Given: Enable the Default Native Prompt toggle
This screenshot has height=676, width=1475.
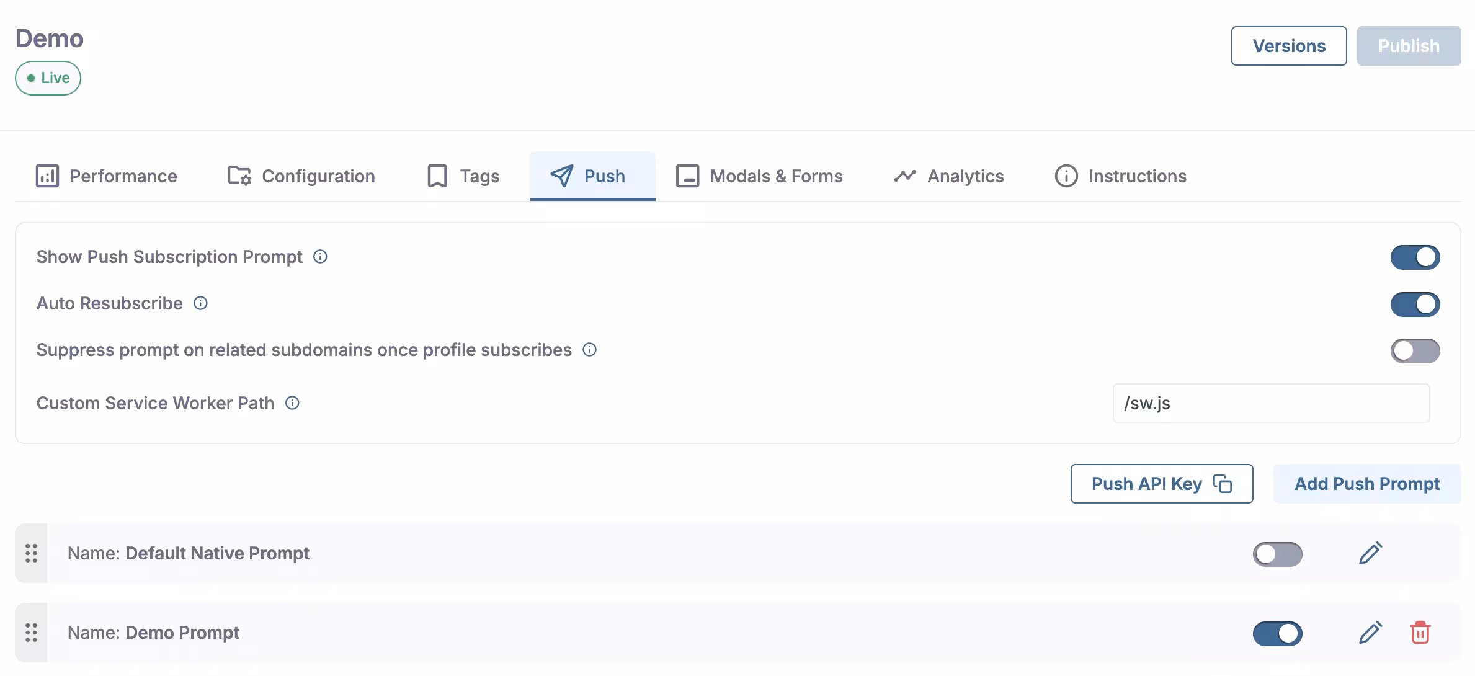Looking at the screenshot, I should [1277, 554].
